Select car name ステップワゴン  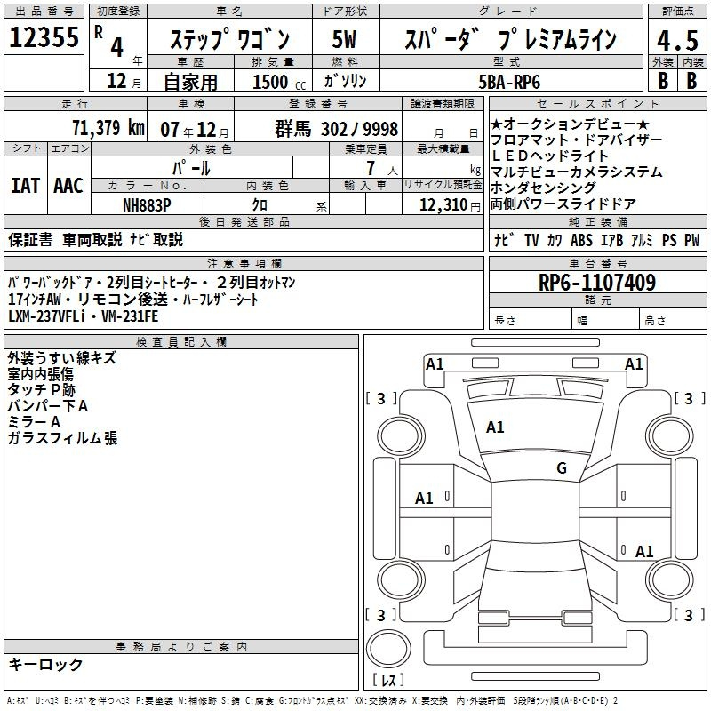[x=230, y=39]
